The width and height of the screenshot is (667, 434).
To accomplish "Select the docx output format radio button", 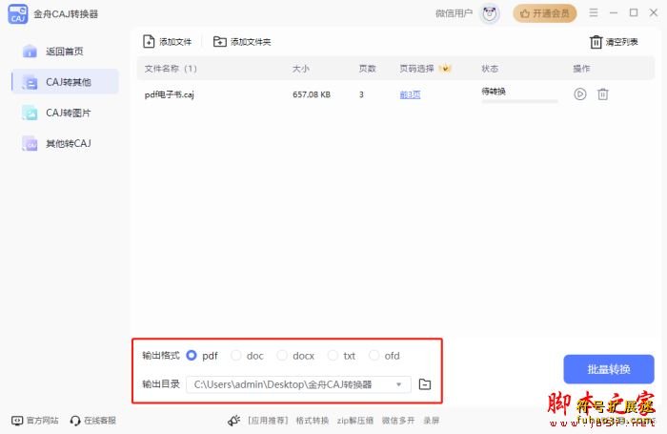I will pyautogui.click(x=282, y=355).
